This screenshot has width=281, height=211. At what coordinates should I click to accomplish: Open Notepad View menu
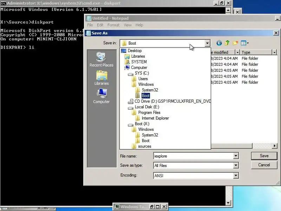[x=128, y=25]
